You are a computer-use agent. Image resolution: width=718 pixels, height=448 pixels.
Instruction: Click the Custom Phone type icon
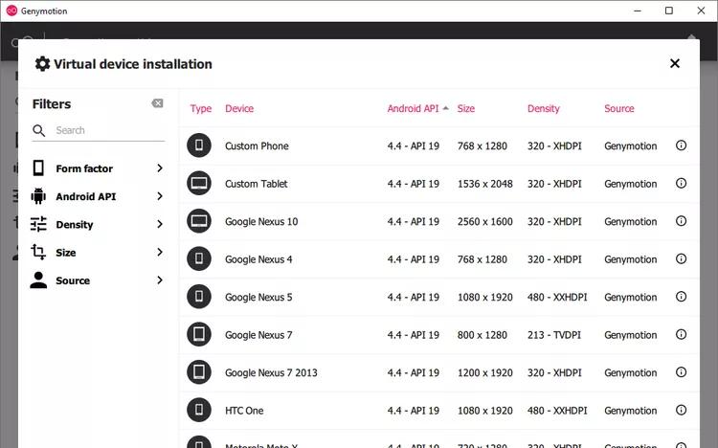pyautogui.click(x=199, y=146)
